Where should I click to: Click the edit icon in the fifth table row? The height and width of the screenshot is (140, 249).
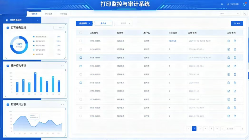(x=229, y=74)
